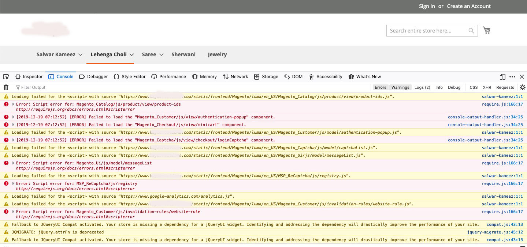
Task: Open the DevTools customize menu (three dots)
Action: [x=512, y=77]
